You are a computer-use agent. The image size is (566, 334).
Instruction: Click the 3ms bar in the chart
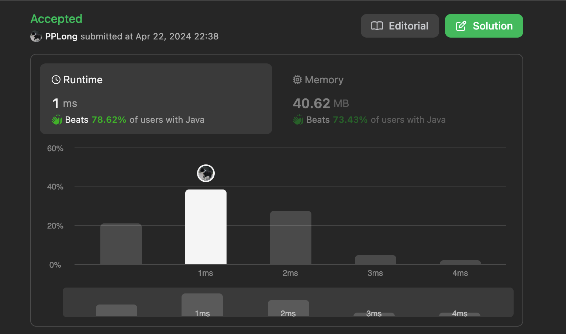tap(376, 260)
